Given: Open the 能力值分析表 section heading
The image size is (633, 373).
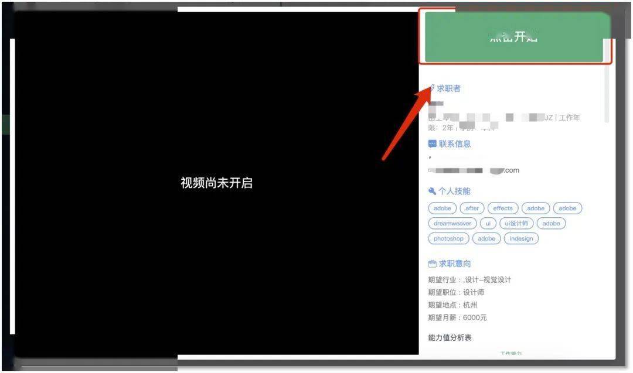Looking at the screenshot, I should 450,338.
